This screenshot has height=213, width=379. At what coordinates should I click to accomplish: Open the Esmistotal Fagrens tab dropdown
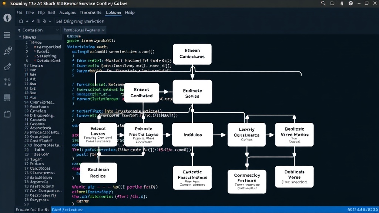coord(103,30)
